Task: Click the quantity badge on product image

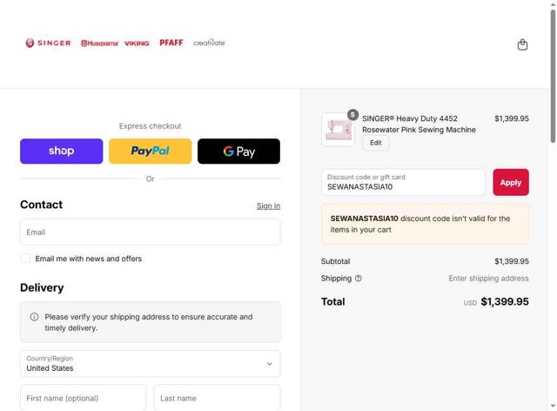Action: click(x=352, y=114)
